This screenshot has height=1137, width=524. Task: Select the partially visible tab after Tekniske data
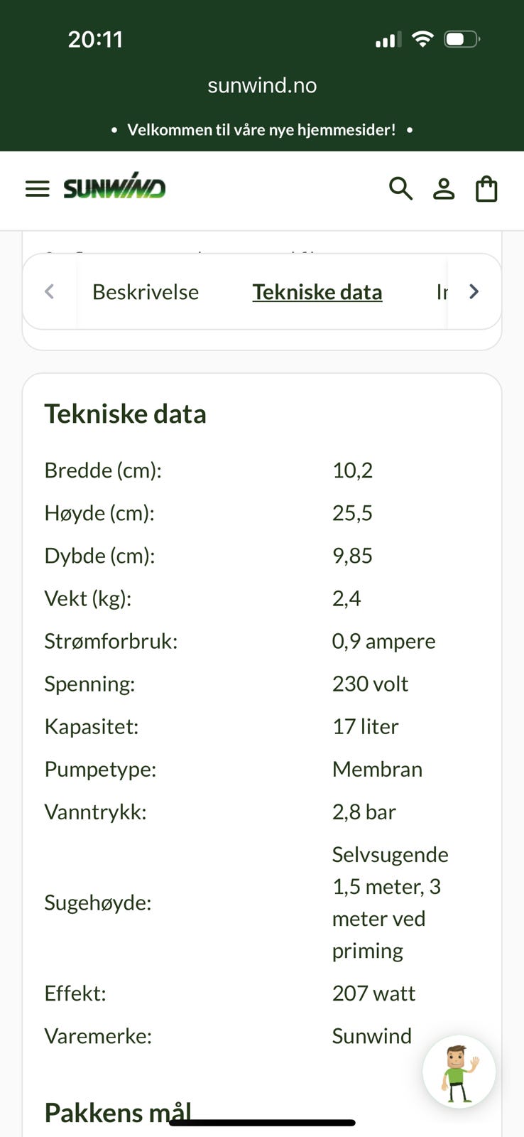pos(442,292)
